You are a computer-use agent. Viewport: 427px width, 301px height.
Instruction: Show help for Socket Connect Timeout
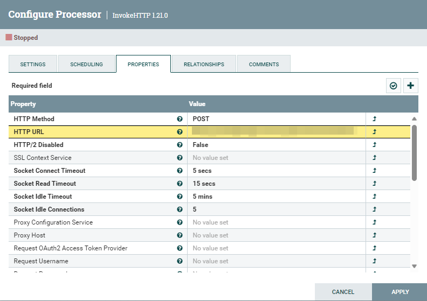(180, 171)
